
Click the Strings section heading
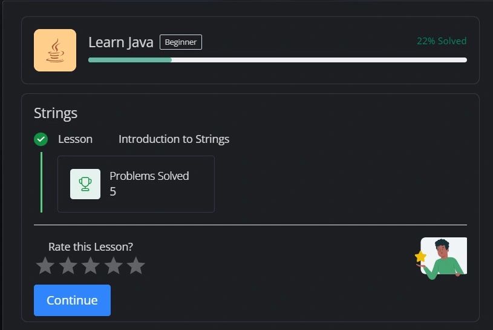tap(56, 113)
